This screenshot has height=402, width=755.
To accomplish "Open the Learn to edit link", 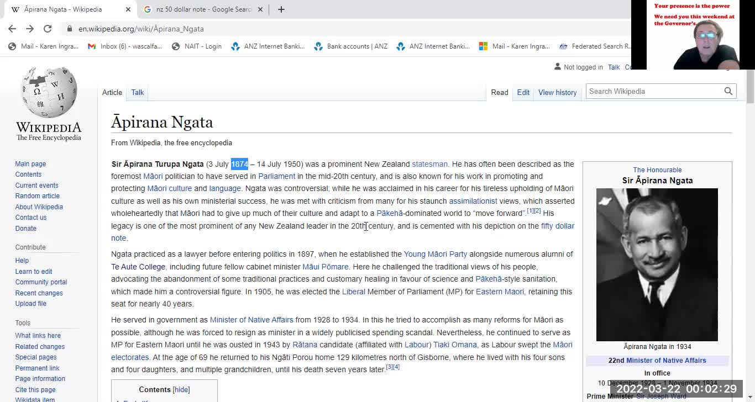I will pyautogui.click(x=34, y=272).
